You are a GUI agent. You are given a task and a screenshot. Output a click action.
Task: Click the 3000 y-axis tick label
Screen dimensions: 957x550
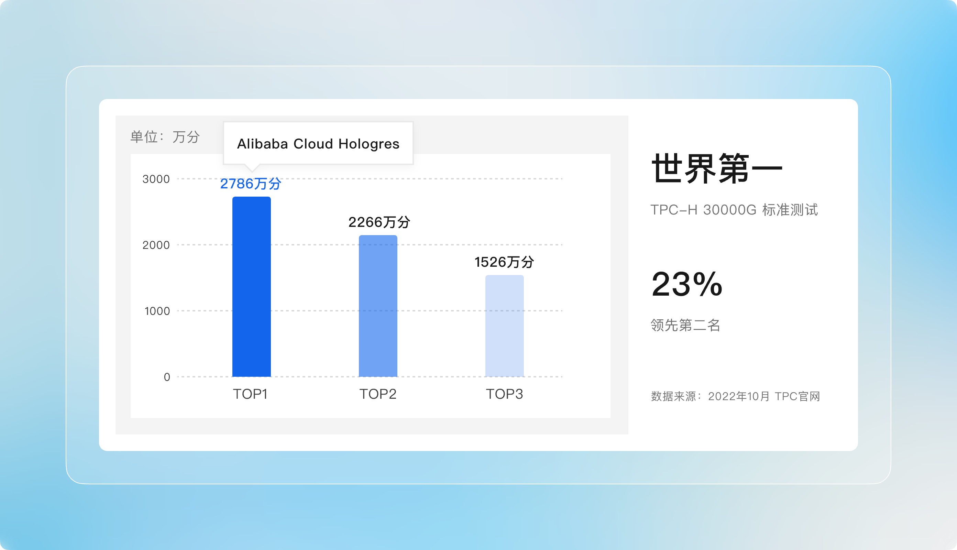click(156, 179)
